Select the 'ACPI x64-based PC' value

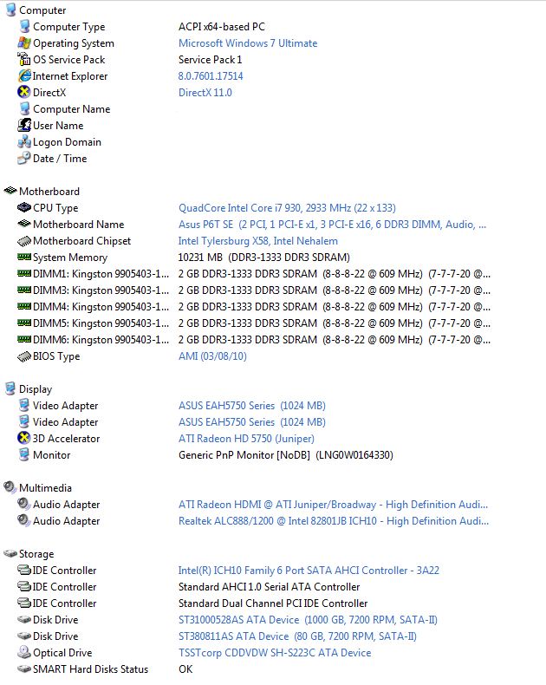pyautogui.click(x=222, y=27)
